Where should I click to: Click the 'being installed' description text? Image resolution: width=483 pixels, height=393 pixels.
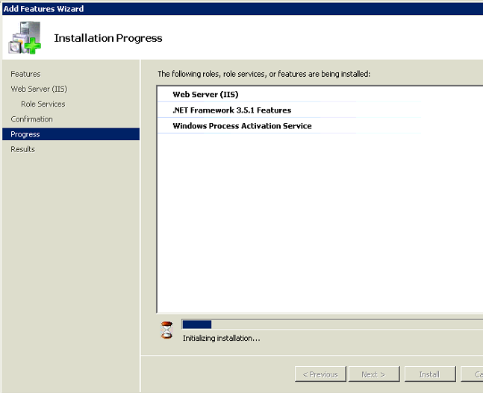[264, 74]
